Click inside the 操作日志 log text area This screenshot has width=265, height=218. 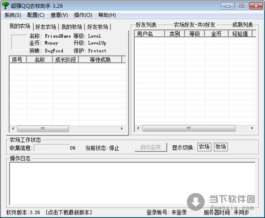(132, 184)
